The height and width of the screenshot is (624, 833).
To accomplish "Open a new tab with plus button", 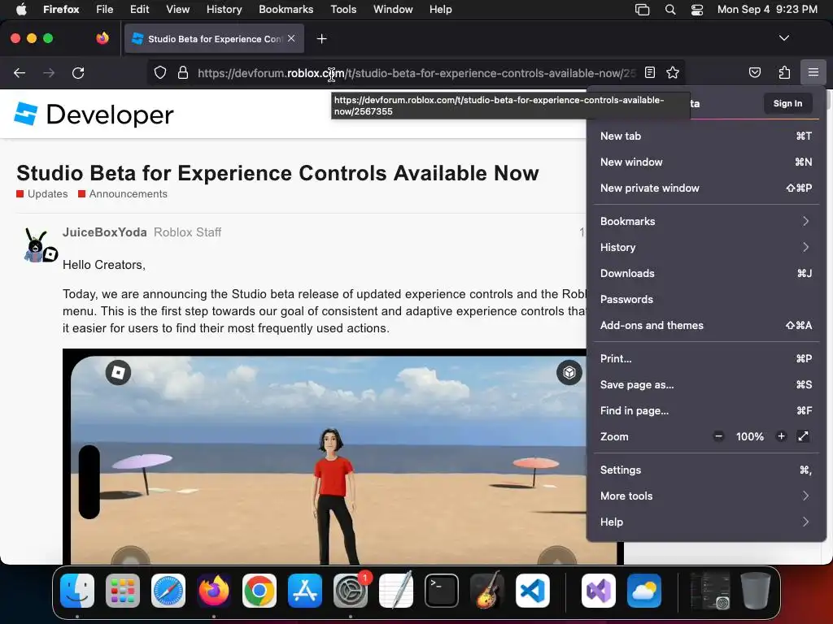I will coord(321,39).
